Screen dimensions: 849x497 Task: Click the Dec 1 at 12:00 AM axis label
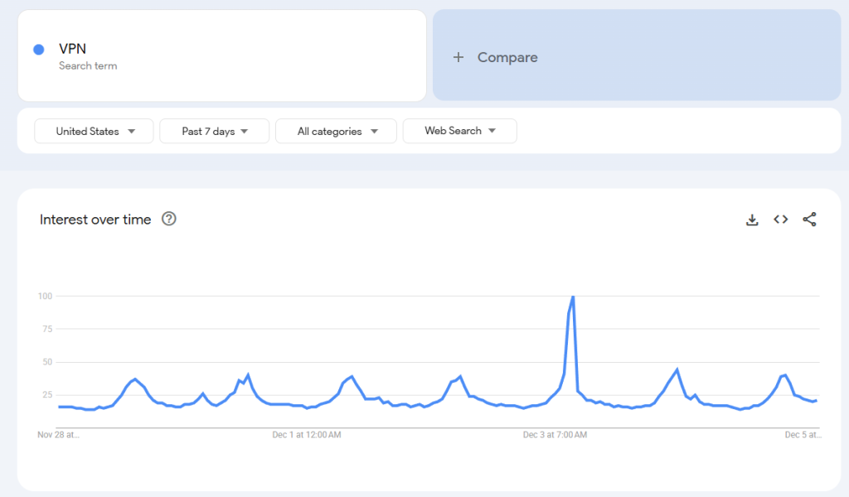307,434
